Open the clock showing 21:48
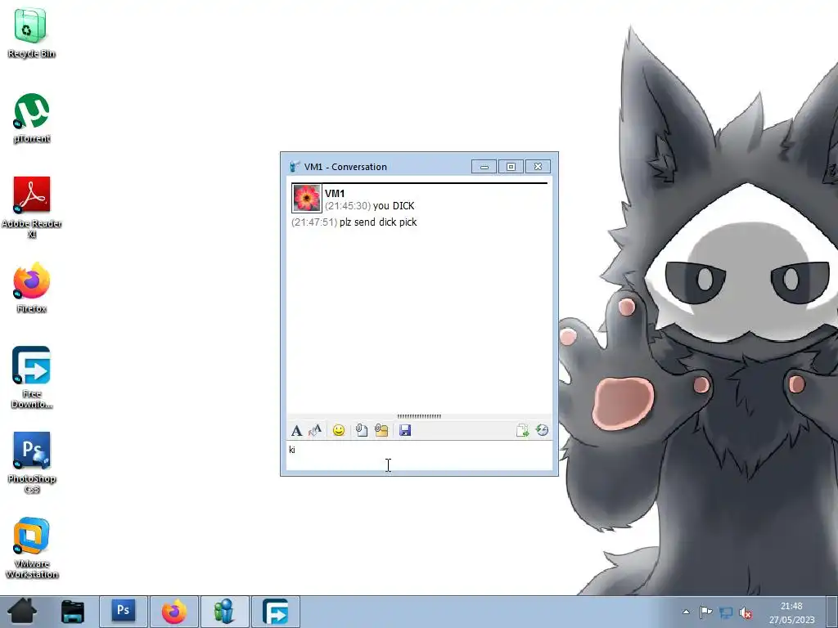The width and height of the screenshot is (838, 628). [791, 612]
